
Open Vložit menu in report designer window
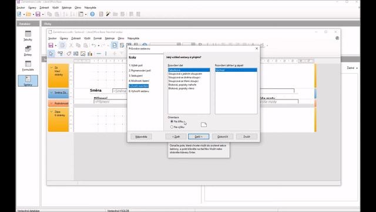point(87,38)
